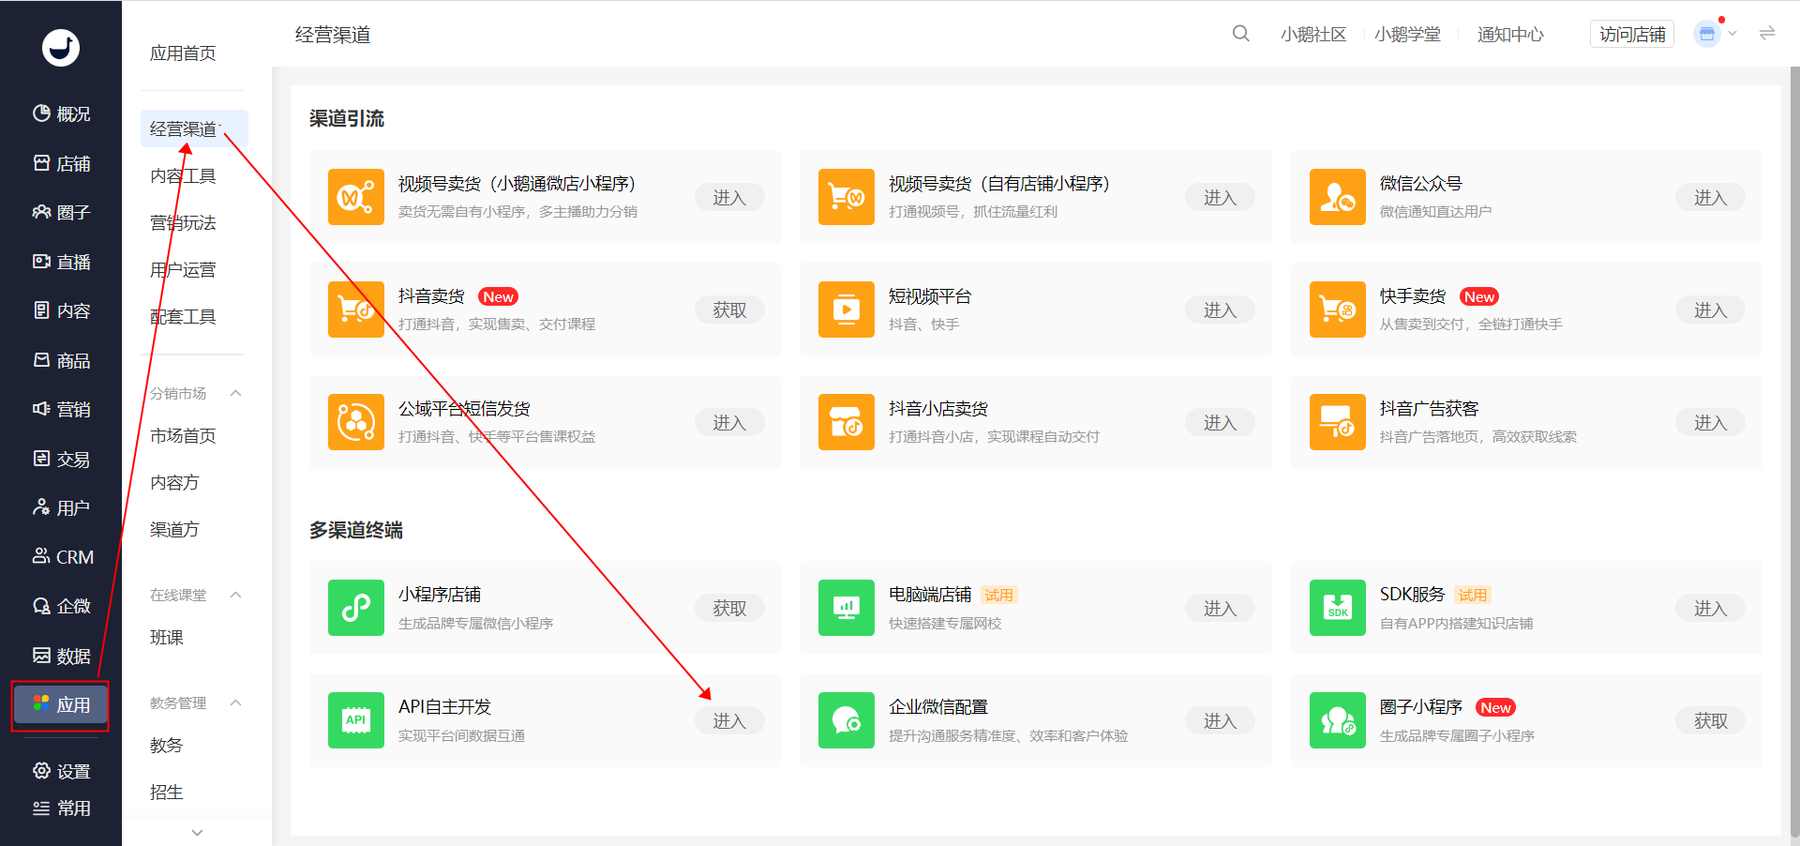
Task: Go to 应用首页 submenu item
Action: [183, 53]
